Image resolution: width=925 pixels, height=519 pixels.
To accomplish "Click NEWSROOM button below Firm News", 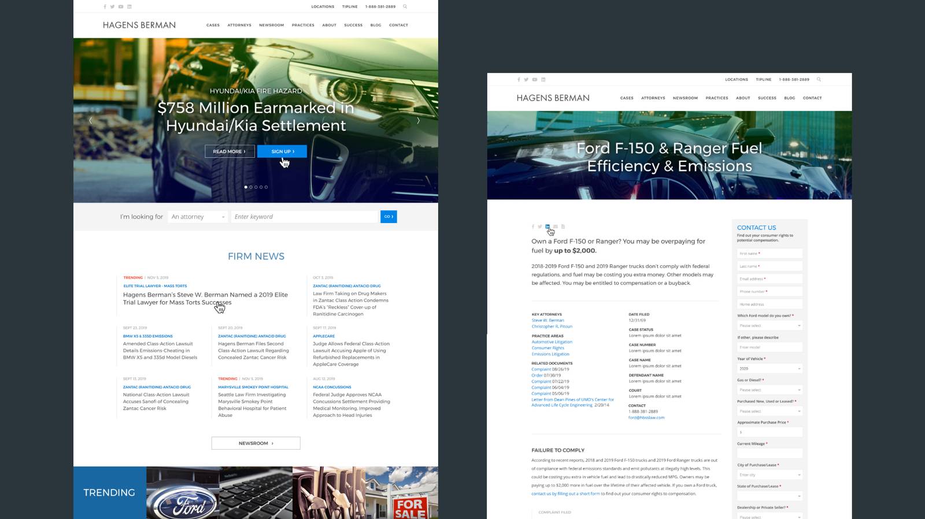I will click(x=256, y=443).
